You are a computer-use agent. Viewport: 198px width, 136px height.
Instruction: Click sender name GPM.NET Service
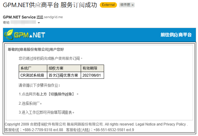19,17
